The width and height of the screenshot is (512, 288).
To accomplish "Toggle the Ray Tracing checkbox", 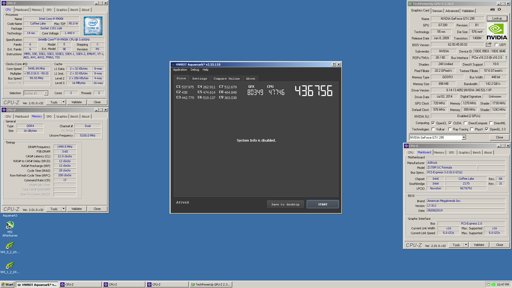I will [x=450, y=129].
